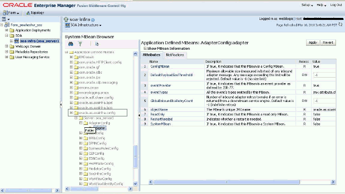
Task: Collapse the oracle.as.soainfra.config tree node
Action: [71, 113]
